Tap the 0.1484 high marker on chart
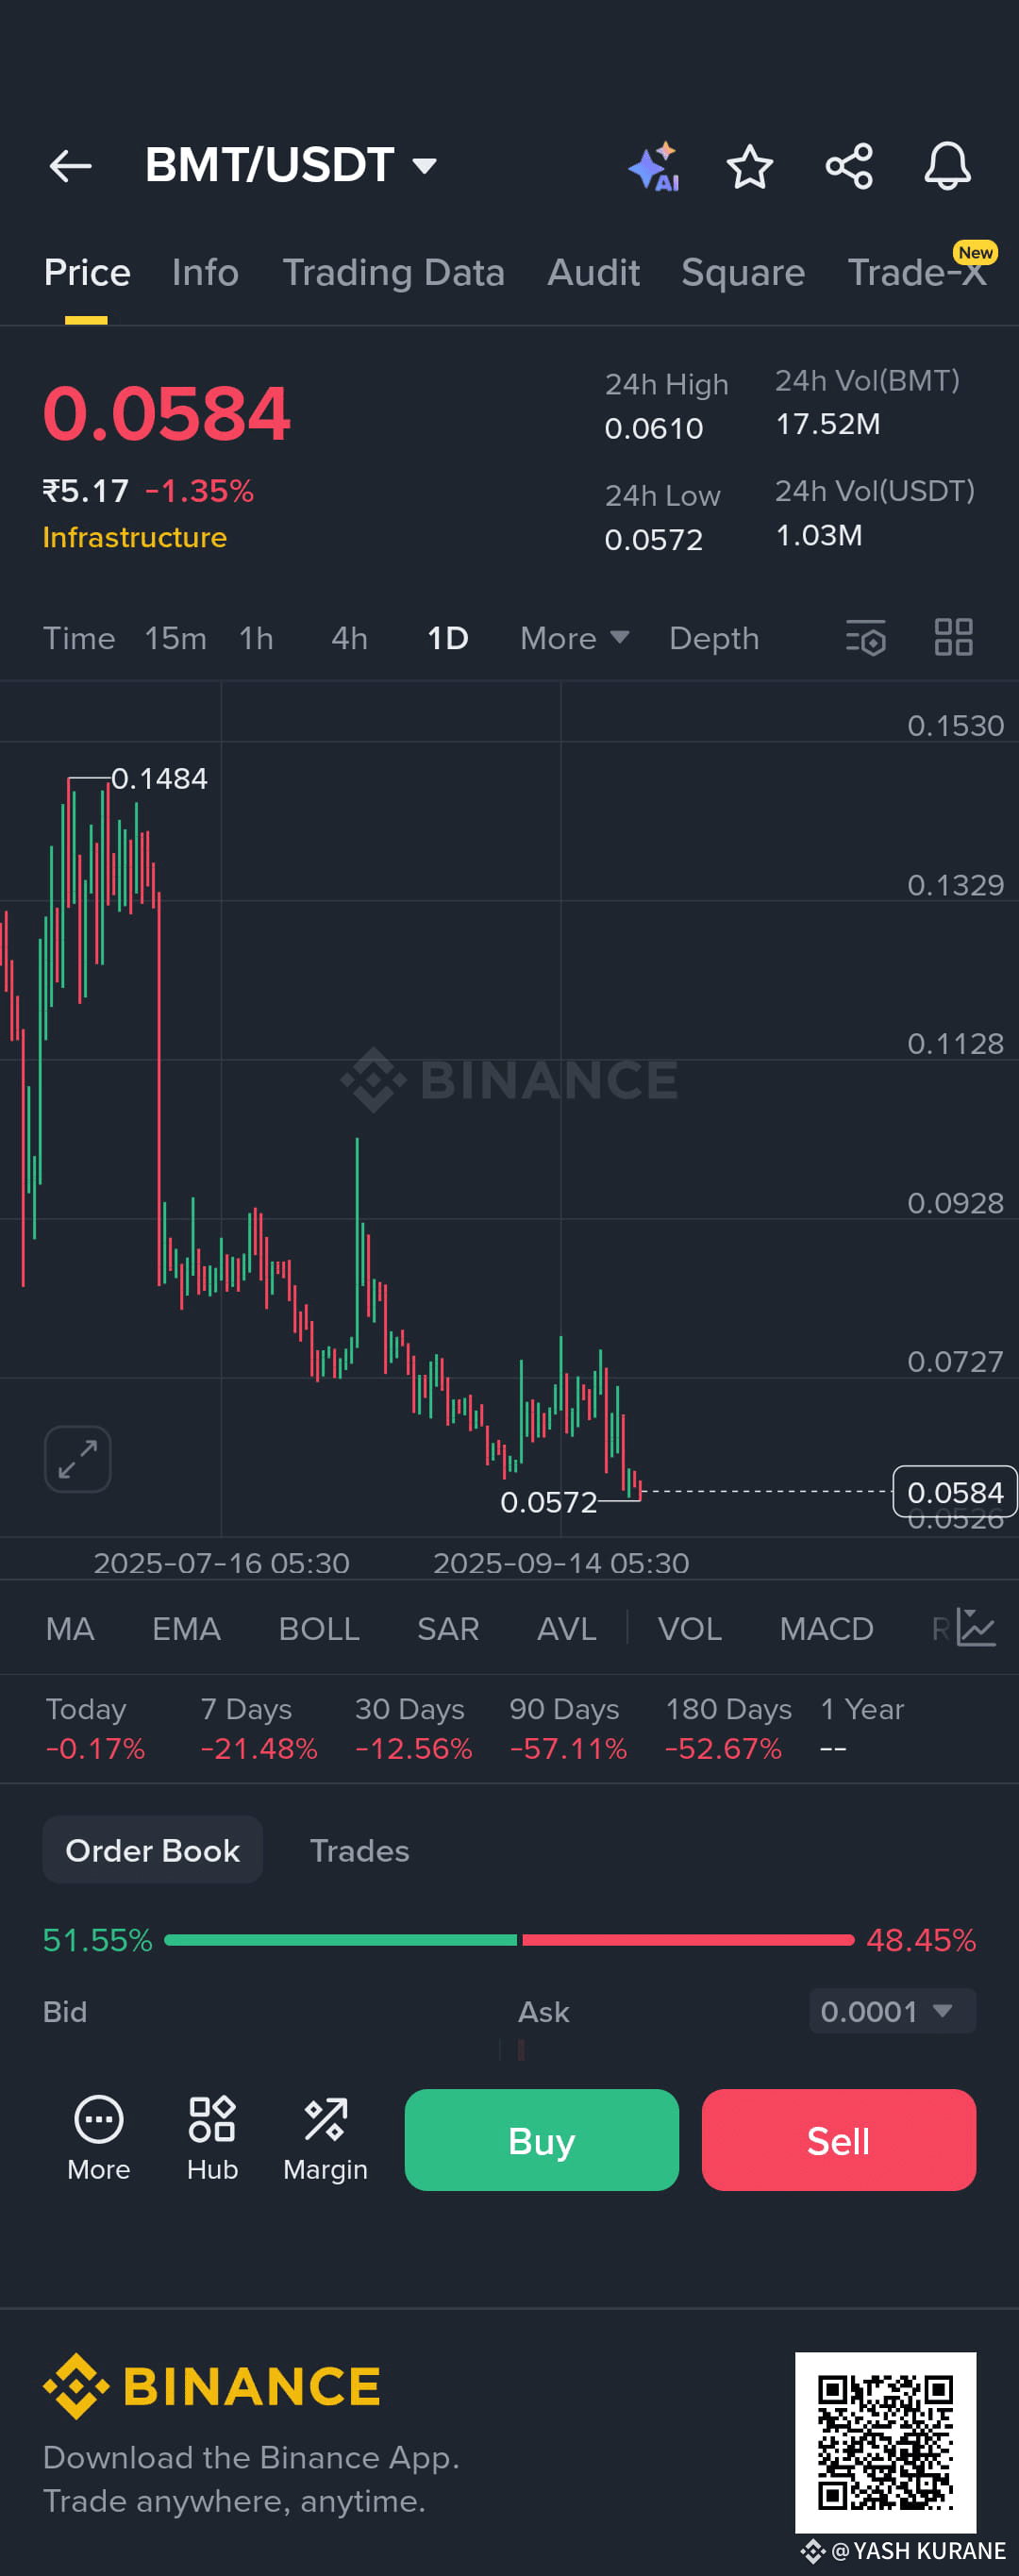Viewport: 1019px width, 2576px height. 159,778
